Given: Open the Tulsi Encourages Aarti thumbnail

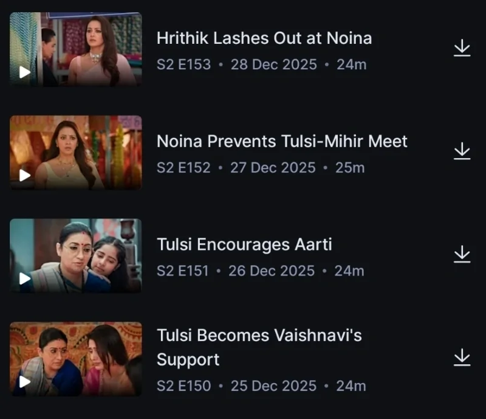Looking at the screenshot, I should click(75, 256).
